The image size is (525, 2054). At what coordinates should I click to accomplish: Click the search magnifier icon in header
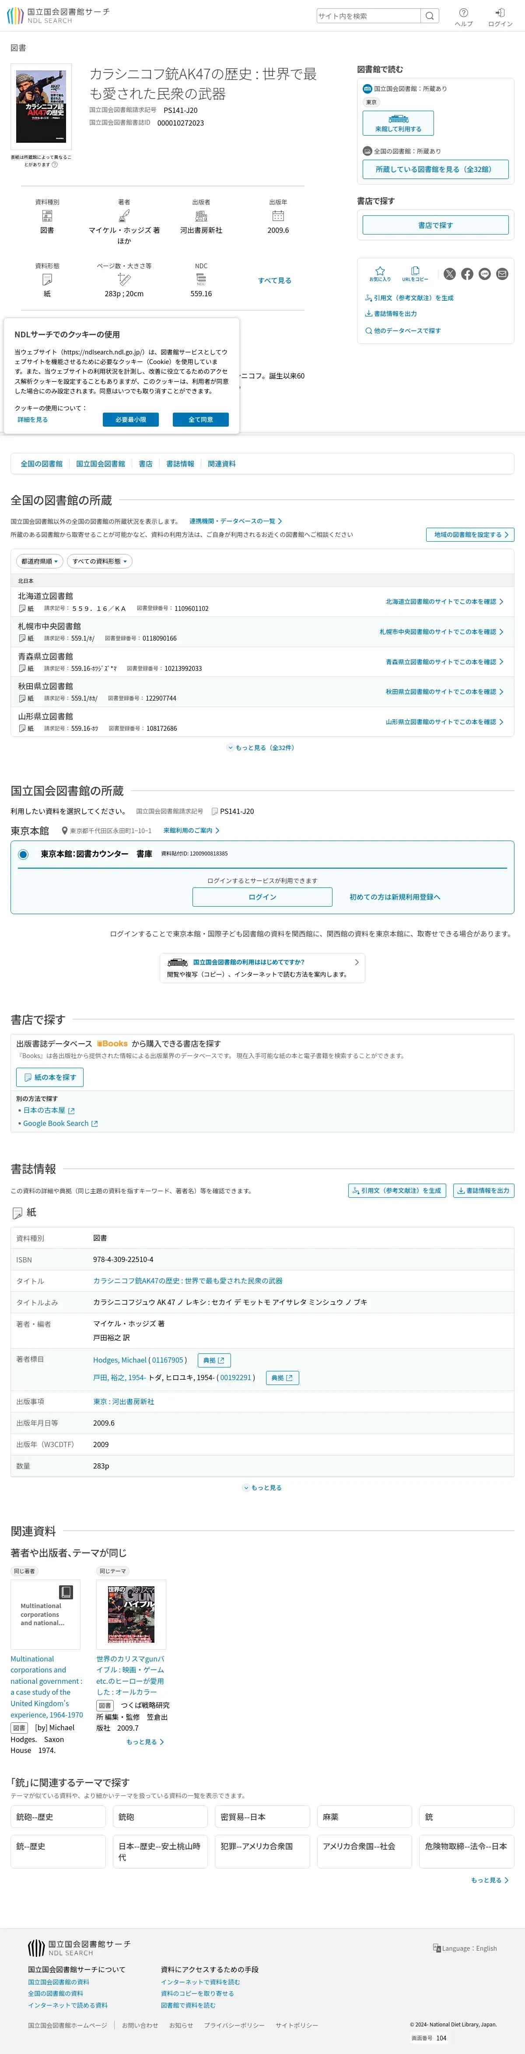[x=429, y=16]
